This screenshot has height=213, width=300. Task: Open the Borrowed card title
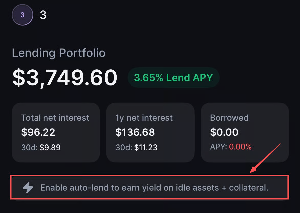[x=229, y=118]
